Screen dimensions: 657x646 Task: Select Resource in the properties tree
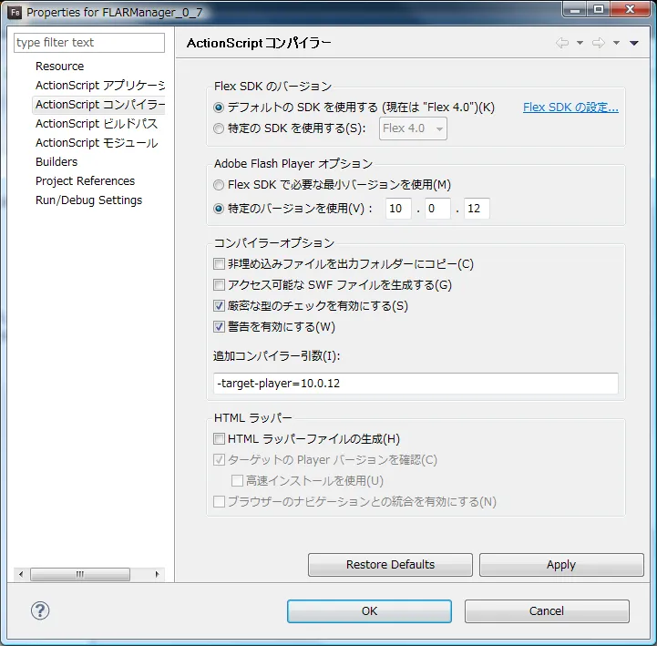pyautogui.click(x=59, y=67)
